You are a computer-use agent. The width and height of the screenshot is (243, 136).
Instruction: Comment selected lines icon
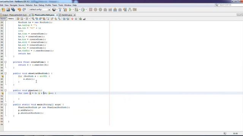pyautogui.click(x=80, y=19)
